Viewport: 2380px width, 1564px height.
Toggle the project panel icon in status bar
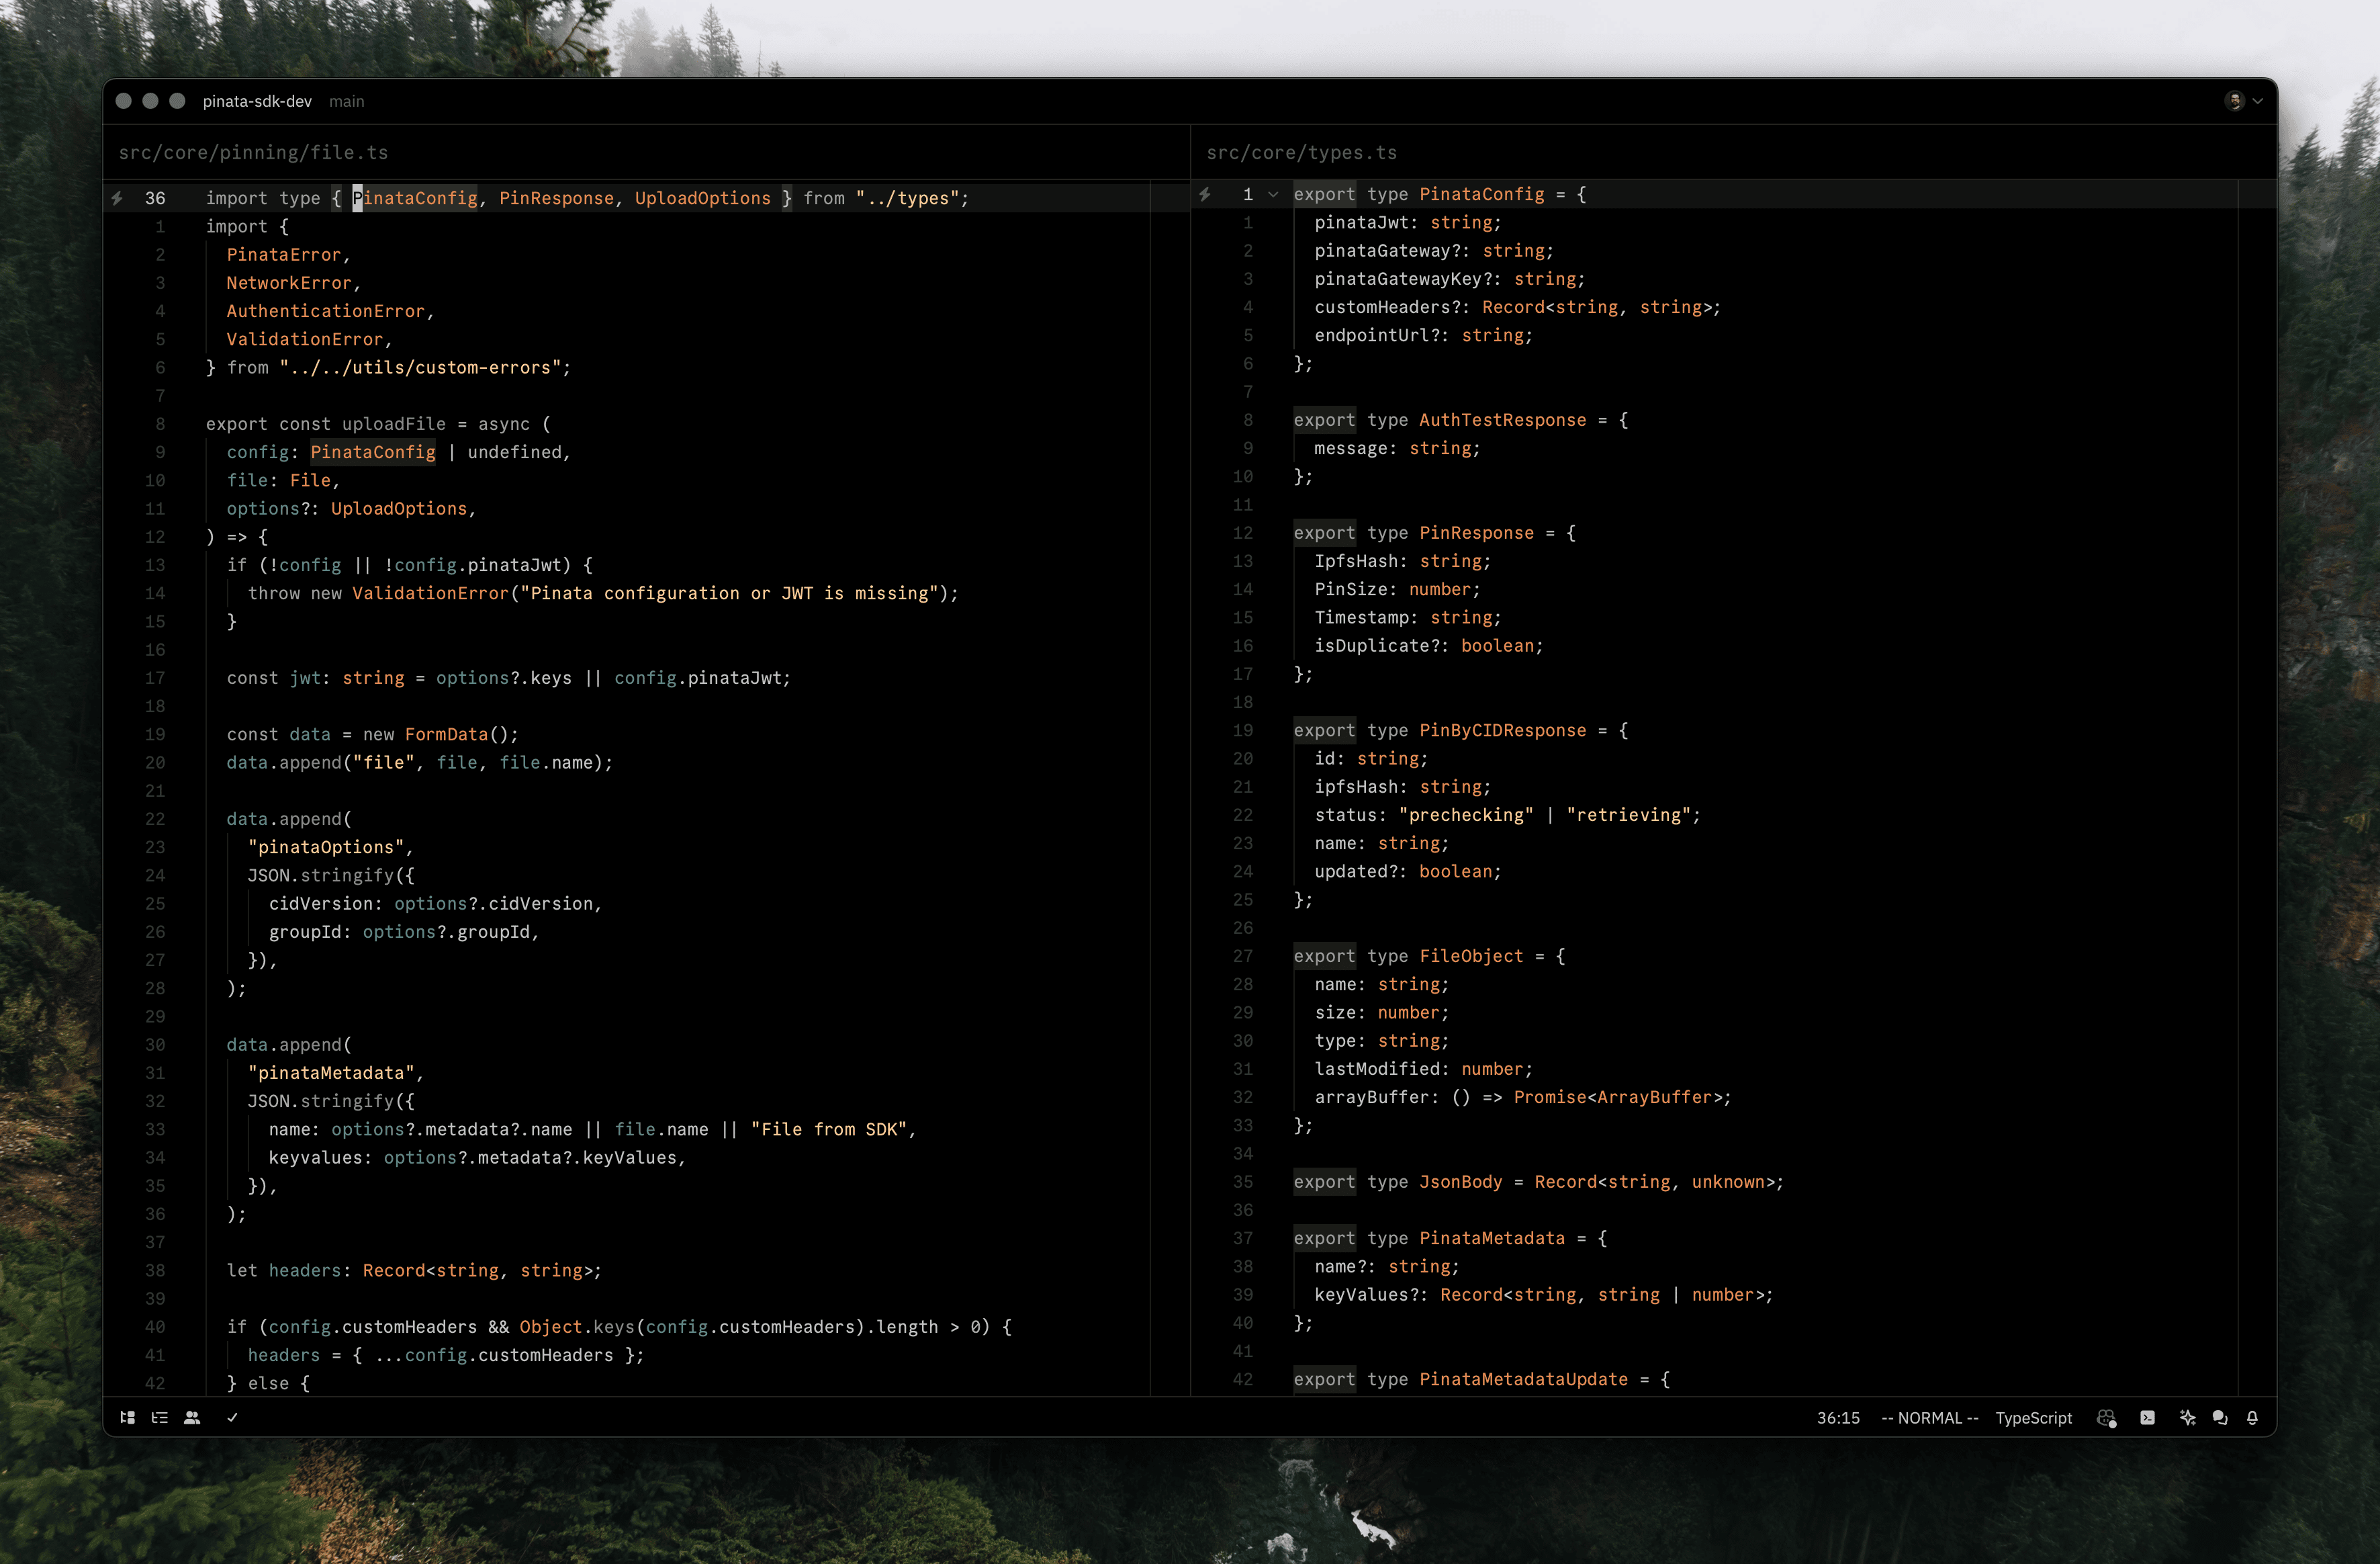(x=127, y=1417)
